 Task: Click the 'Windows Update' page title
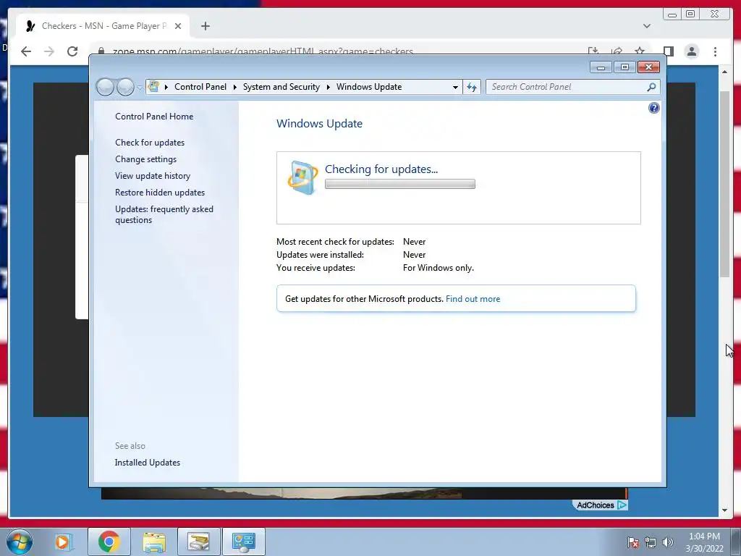(x=319, y=123)
